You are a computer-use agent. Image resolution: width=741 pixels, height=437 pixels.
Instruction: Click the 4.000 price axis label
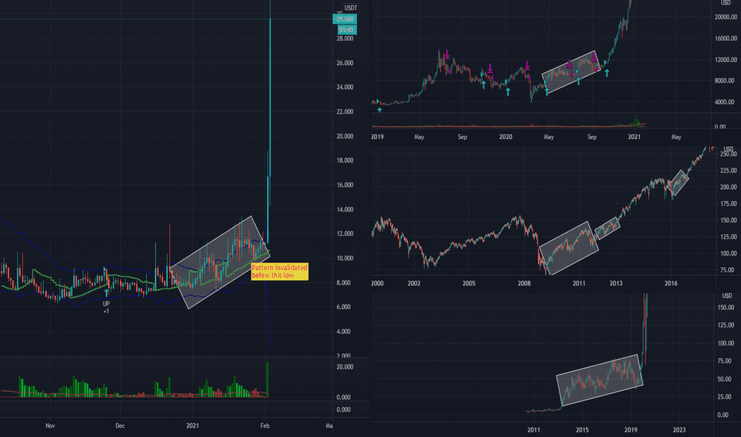click(x=343, y=331)
